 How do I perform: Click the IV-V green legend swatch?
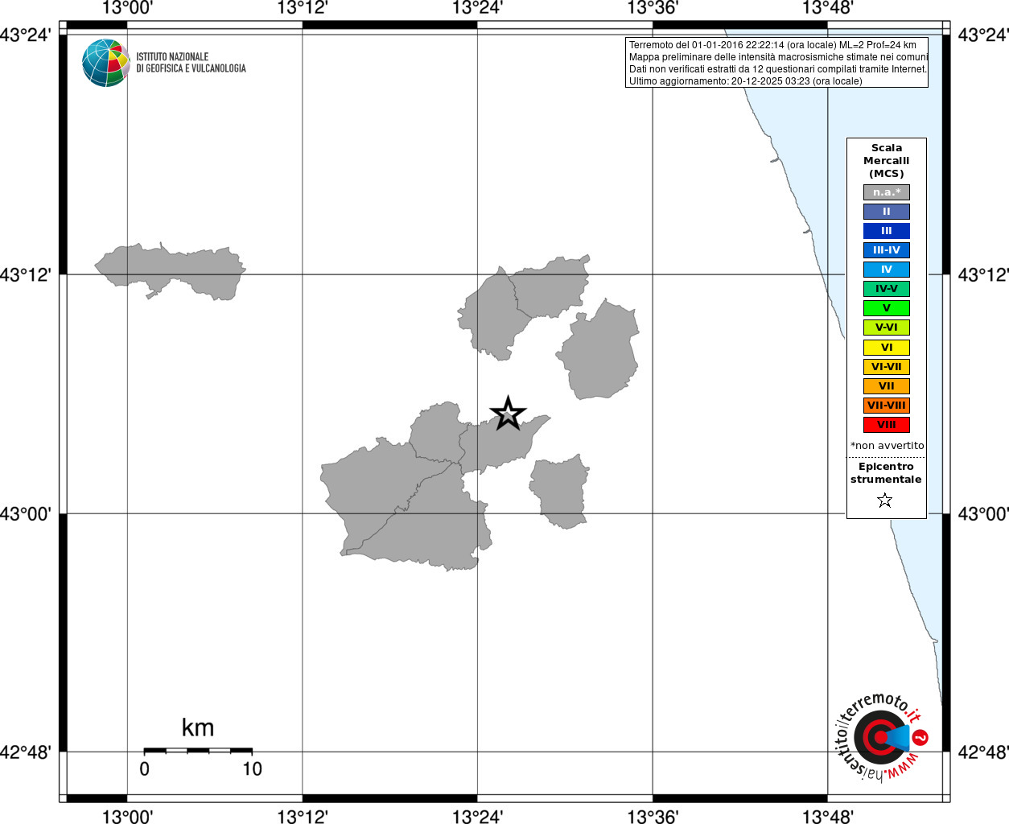pyautogui.click(x=887, y=289)
